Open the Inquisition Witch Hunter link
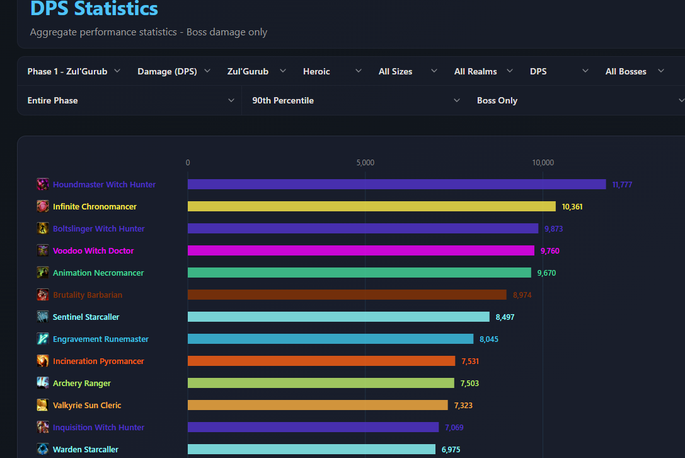This screenshot has height=458, width=685. pos(98,427)
